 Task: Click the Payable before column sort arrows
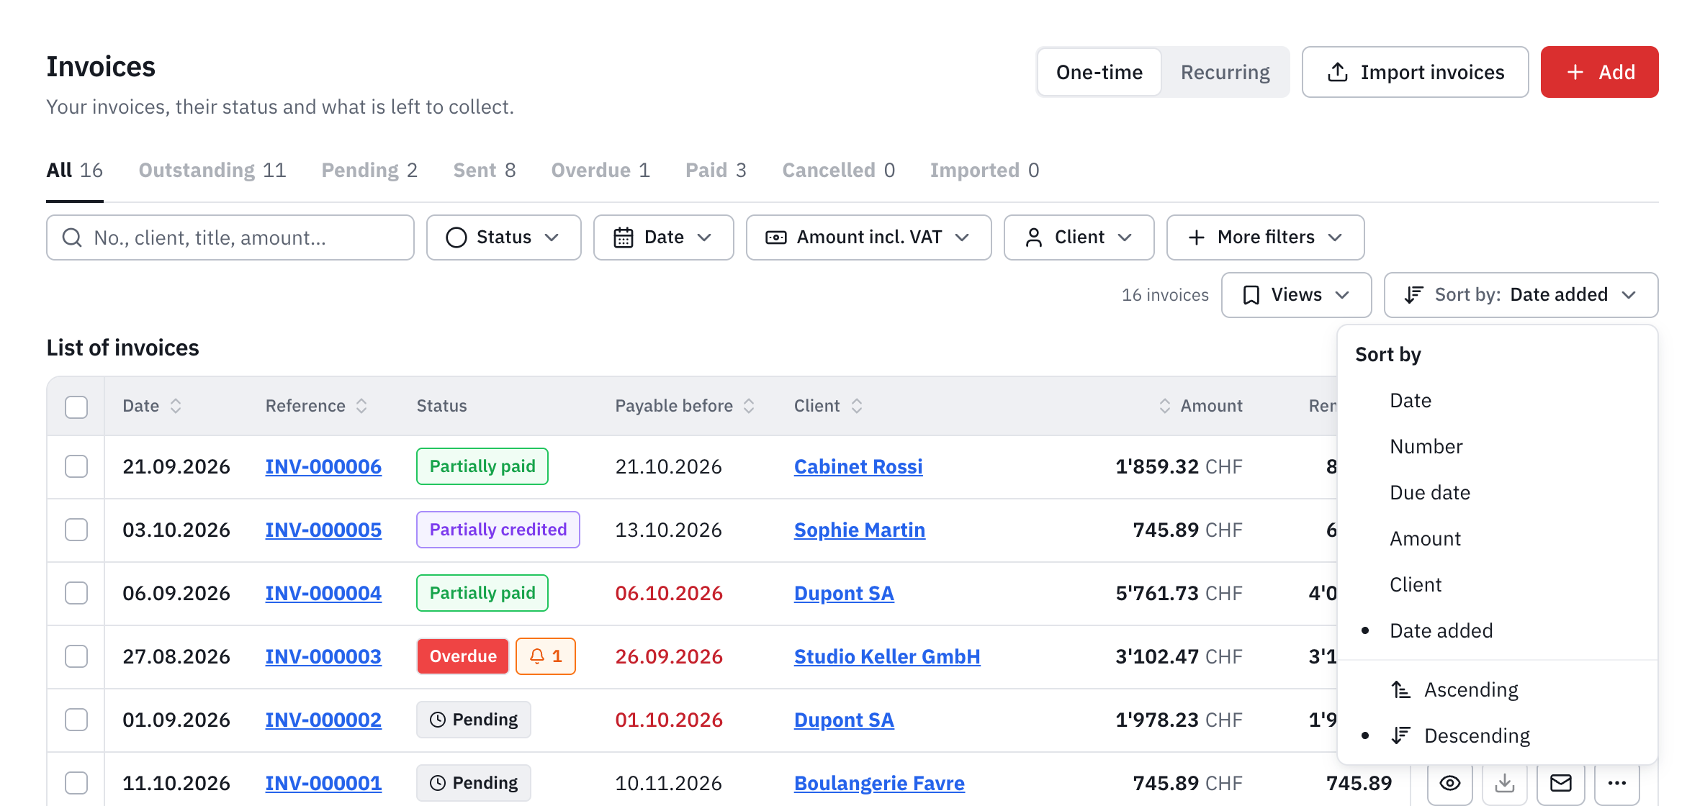(x=749, y=406)
